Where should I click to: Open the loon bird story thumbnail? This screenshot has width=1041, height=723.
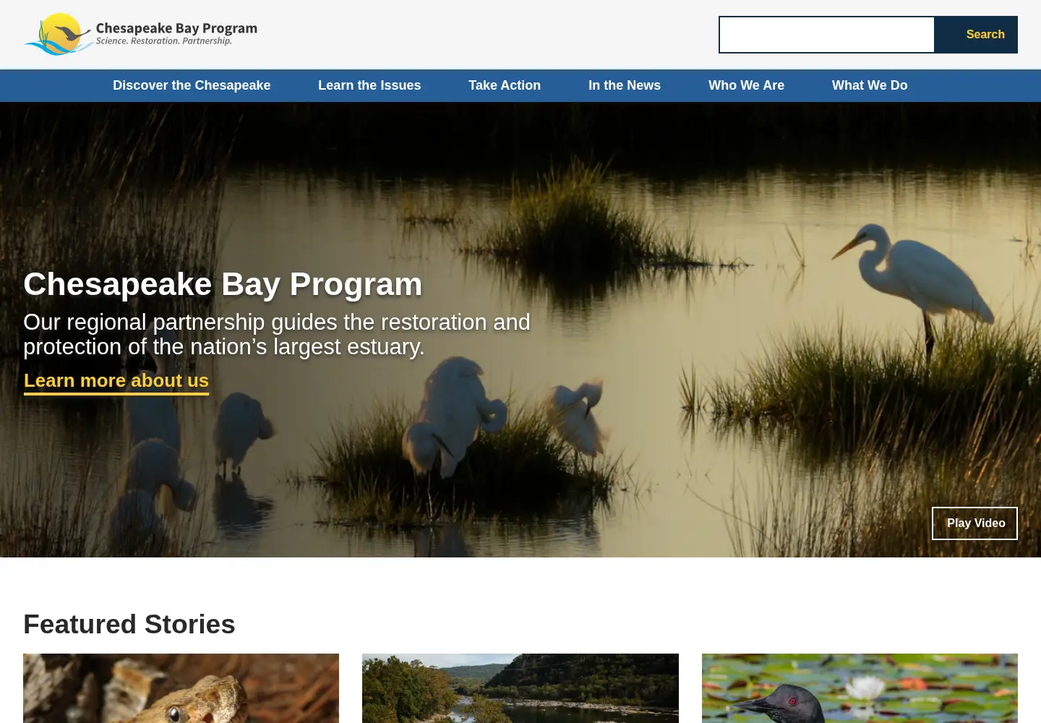coord(860,688)
